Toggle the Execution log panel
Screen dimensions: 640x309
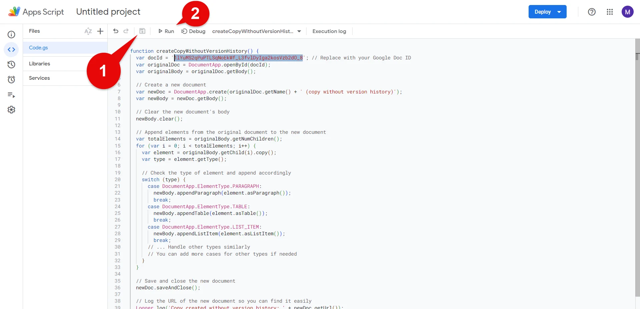coord(329,31)
